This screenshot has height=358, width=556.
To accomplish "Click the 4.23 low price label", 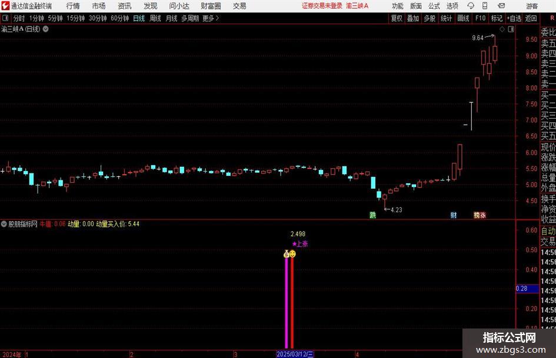I will (396, 210).
